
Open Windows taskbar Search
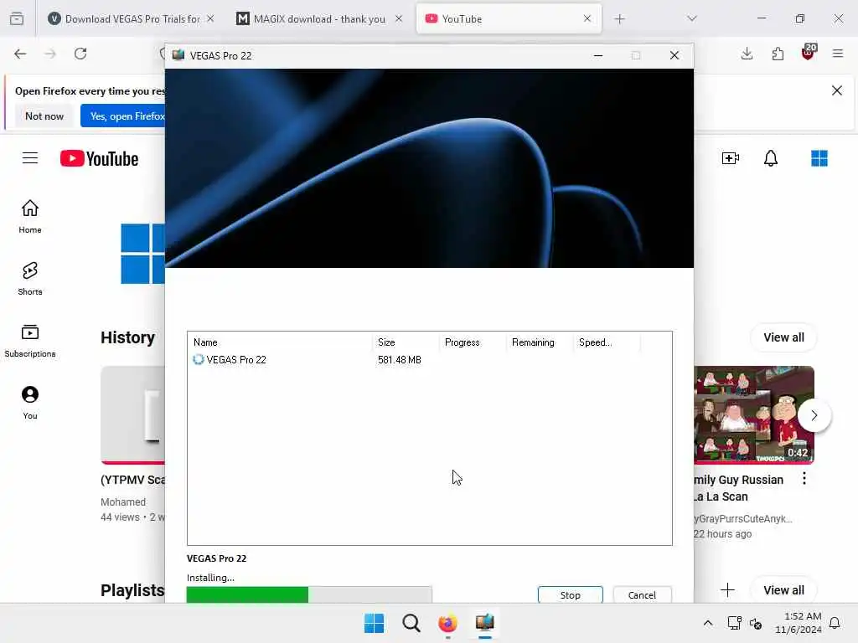[411, 623]
